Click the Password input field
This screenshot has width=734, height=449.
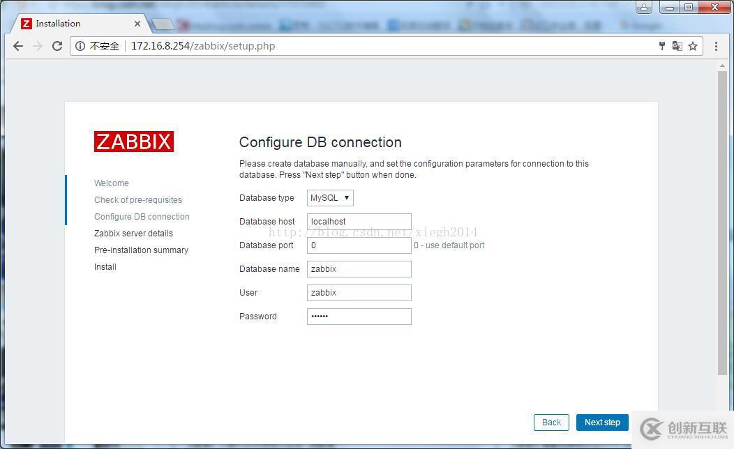tap(359, 316)
